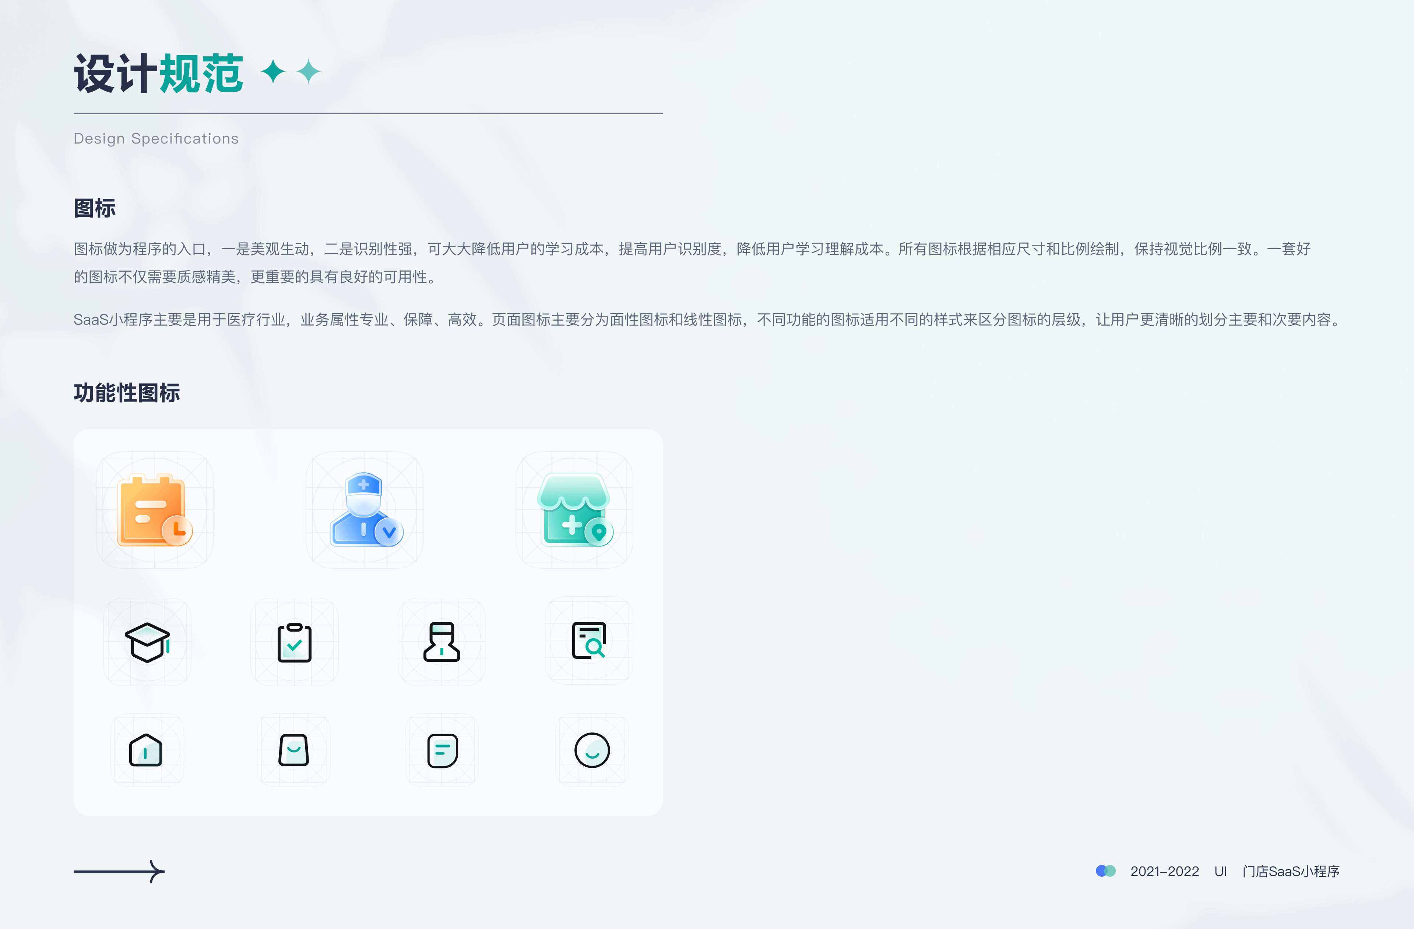Expand the 功能性图标 section
The height and width of the screenshot is (929, 1414).
point(127,393)
